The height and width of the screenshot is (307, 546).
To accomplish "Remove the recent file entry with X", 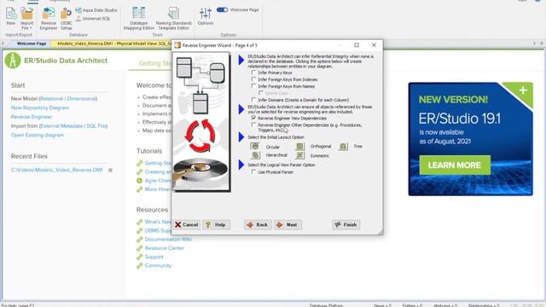I will pyautogui.click(x=110, y=171).
